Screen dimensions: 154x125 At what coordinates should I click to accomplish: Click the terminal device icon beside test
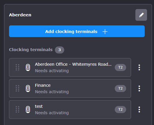(x=28, y=109)
